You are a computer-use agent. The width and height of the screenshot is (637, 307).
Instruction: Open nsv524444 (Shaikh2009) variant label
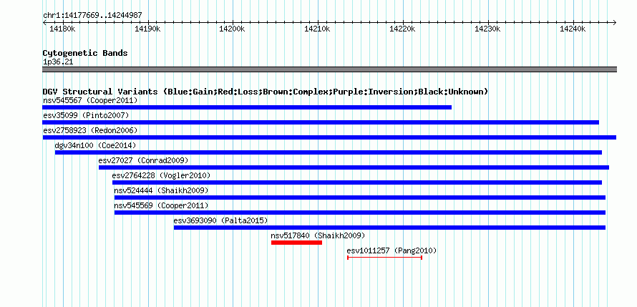coord(161,190)
